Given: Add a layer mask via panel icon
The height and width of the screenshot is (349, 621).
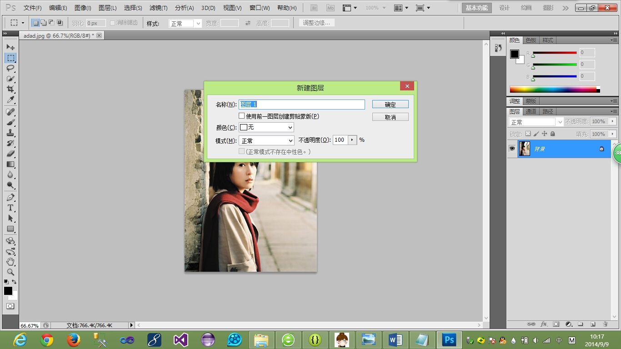Looking at the screenshot, I should [x=556, y=324].
